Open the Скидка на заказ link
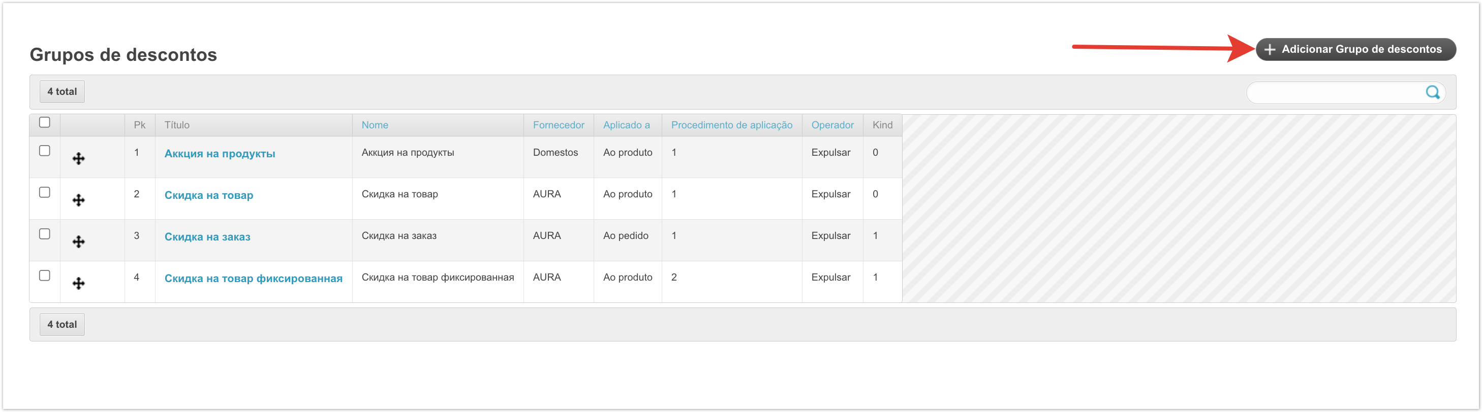The height and width of the screenshot is (412, 1482). pos(207,237)
